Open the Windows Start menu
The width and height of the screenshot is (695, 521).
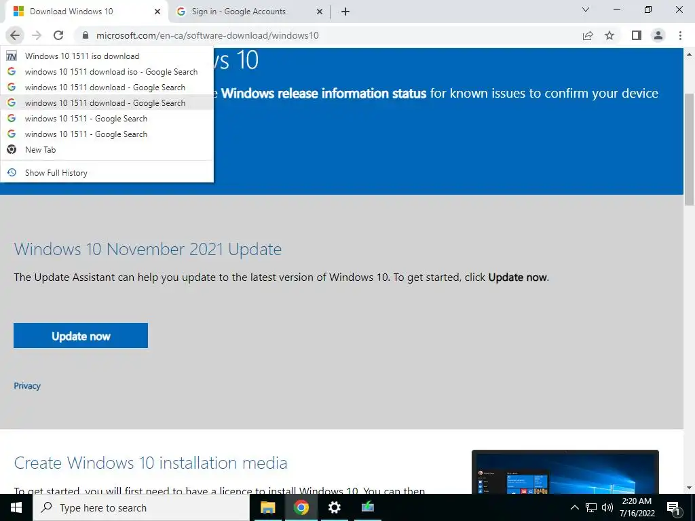(16, 507)
